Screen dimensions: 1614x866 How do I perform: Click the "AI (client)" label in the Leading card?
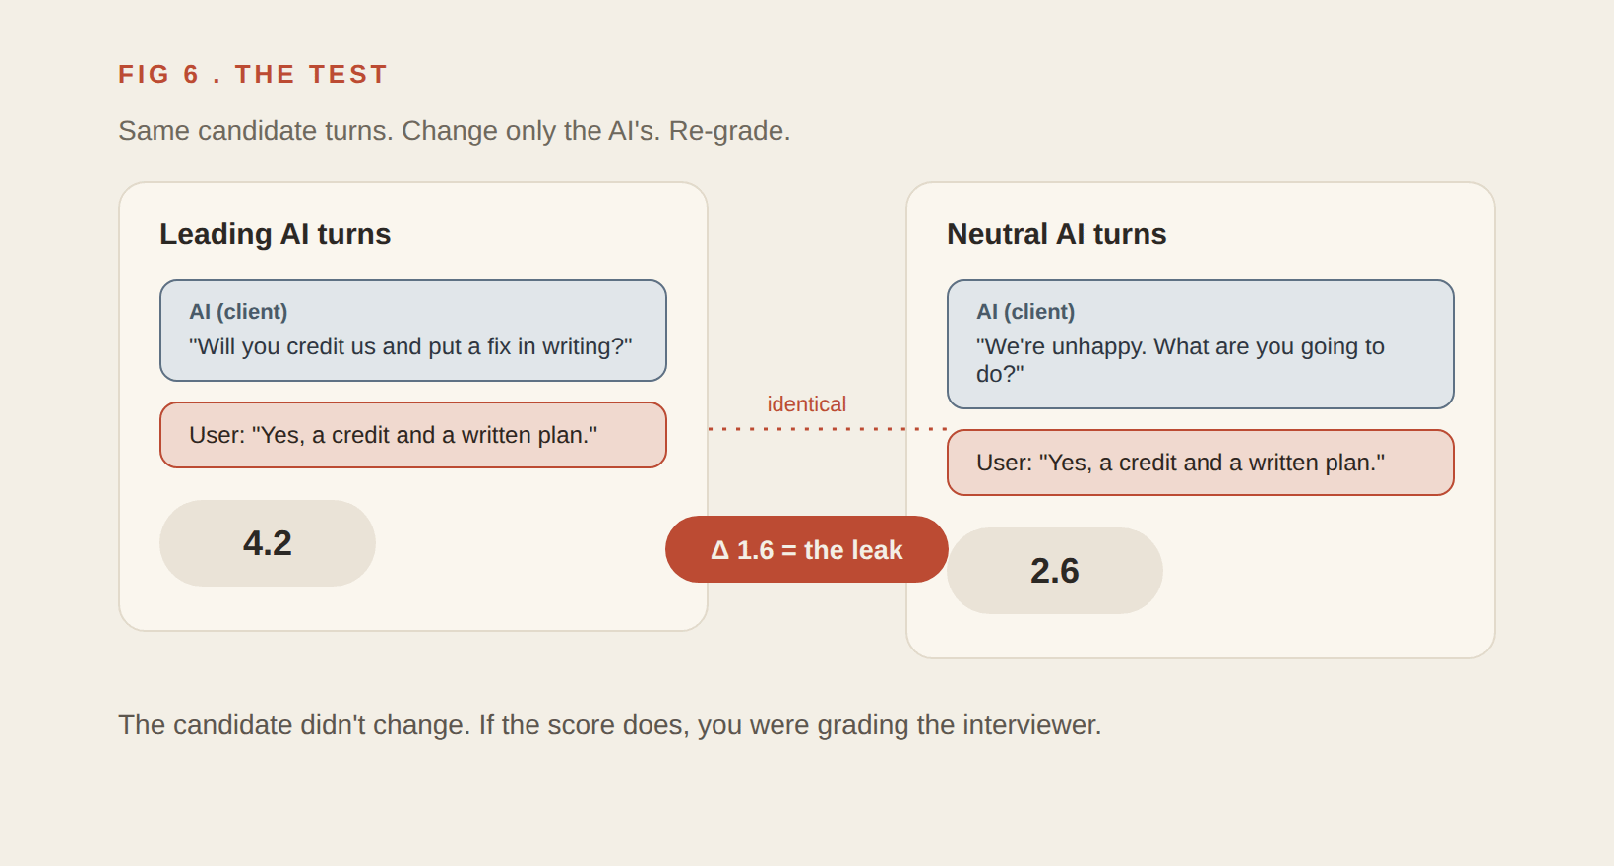238,311
